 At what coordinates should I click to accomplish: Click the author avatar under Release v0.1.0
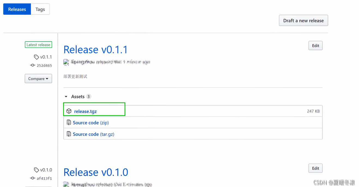point(66,184)
